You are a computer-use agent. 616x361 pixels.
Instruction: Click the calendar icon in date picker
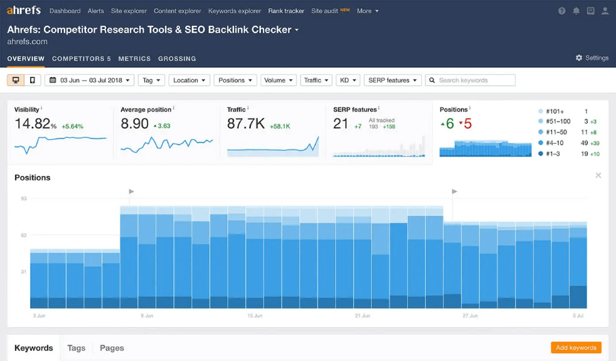53,80
